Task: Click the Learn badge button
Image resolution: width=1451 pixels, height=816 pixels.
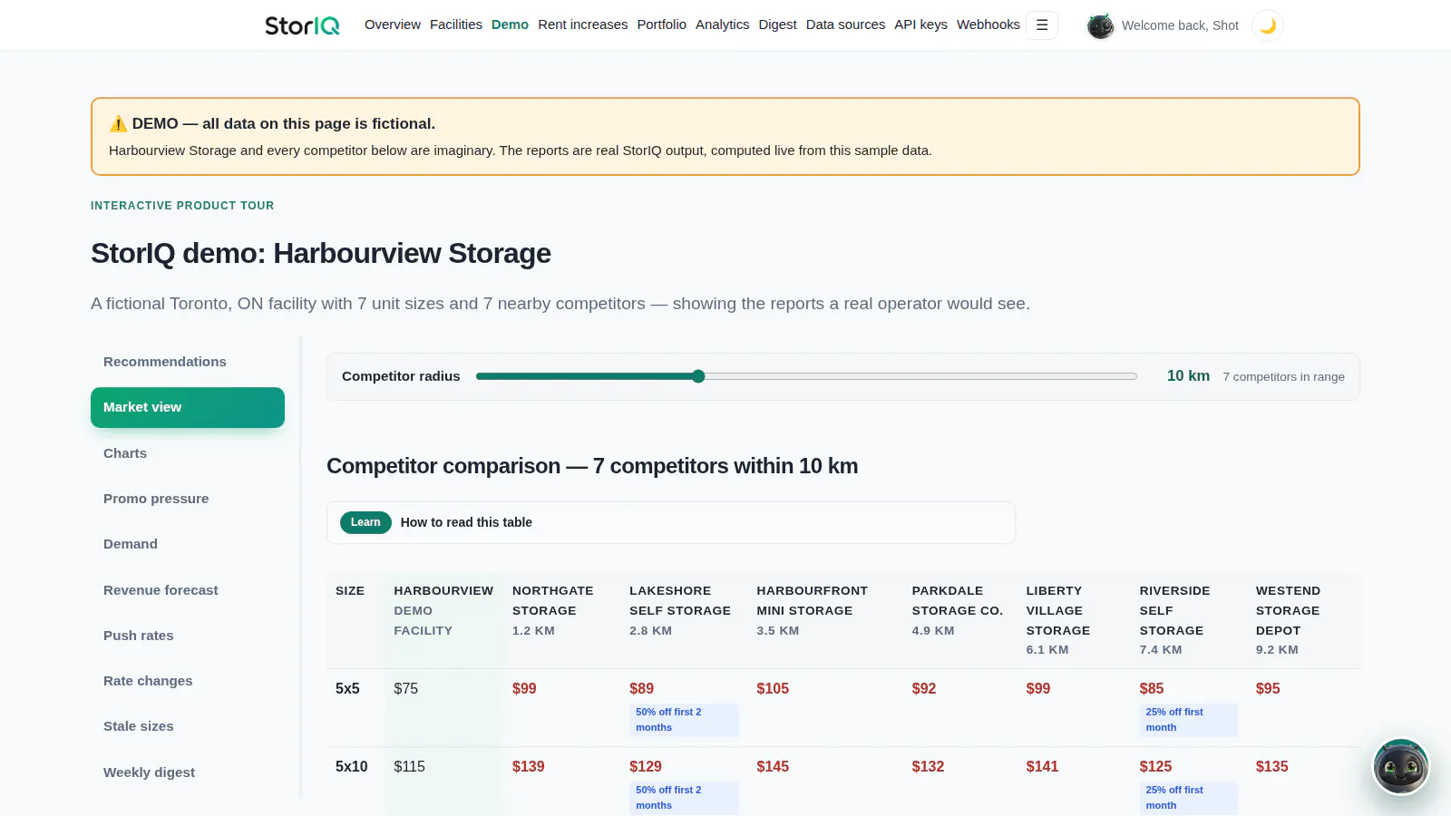Action: tap(365, 522)
